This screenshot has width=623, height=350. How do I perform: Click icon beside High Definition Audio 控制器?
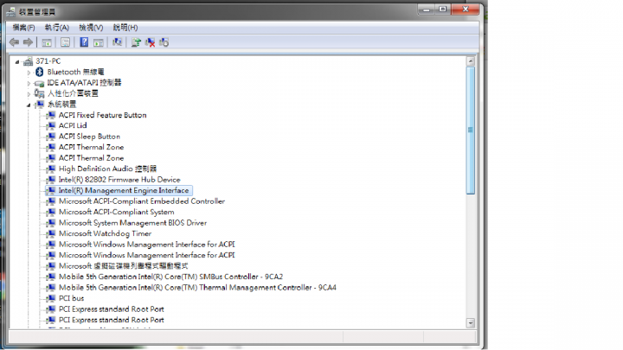[50, 169]
